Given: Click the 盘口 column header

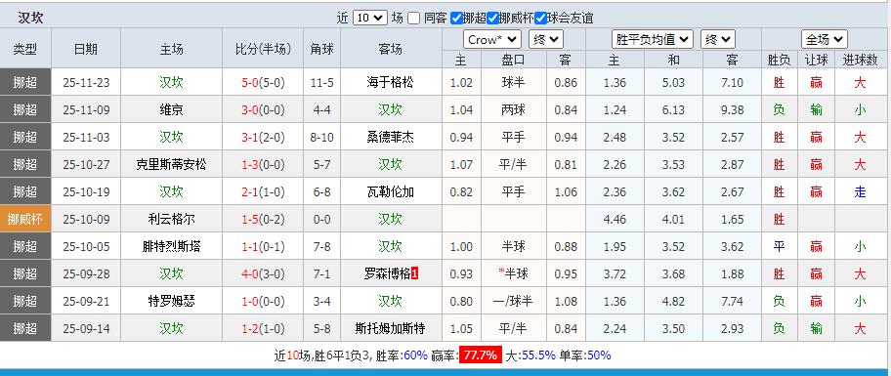Looking at the screenshot, I should 514,60.
